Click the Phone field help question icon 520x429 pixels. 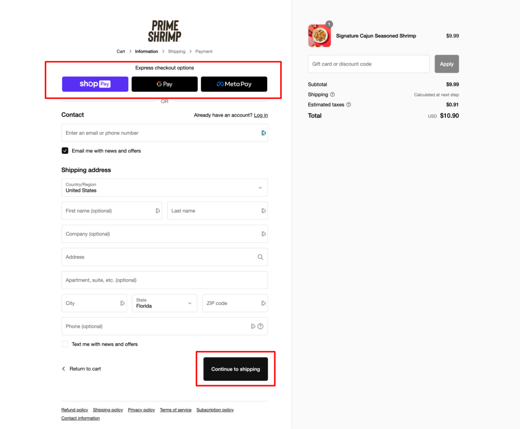point(261,326)
